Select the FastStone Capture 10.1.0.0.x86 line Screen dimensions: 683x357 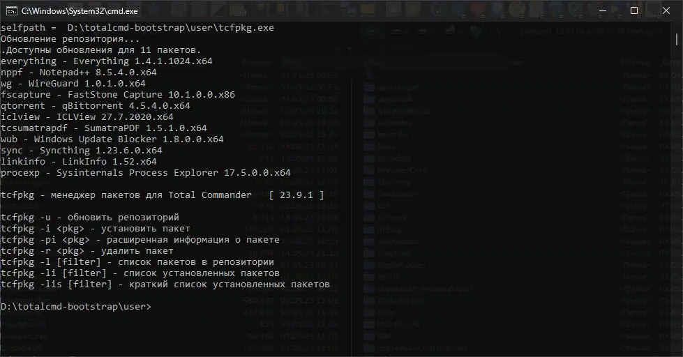(x=118, y=95)
